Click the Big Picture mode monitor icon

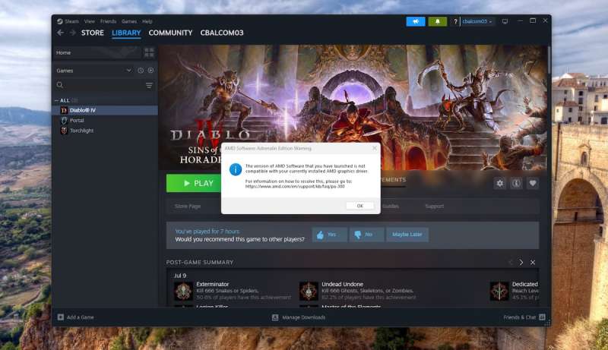tap(505, 22)
